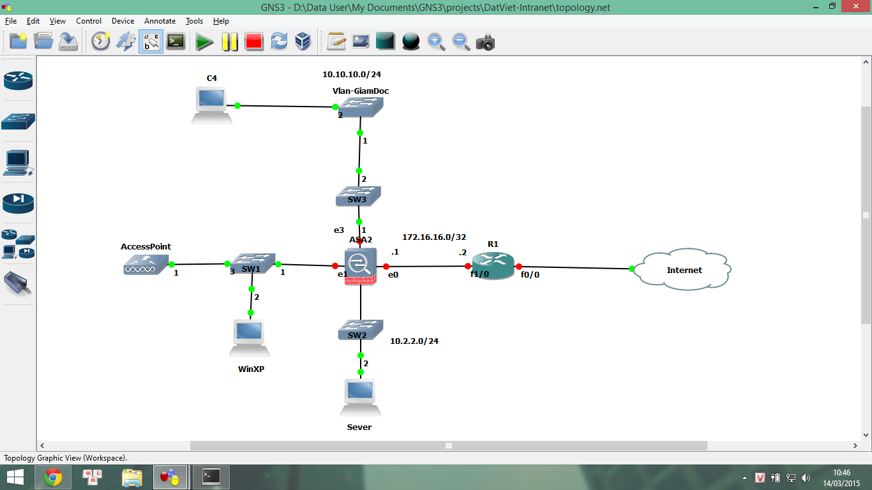
Task: Browse routers in device sidebar
Action: point(18,80)
